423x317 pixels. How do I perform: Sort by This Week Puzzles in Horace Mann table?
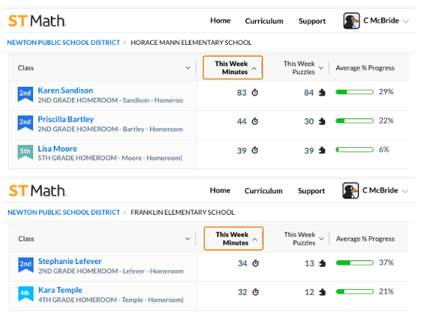click(x=303, y=68)
